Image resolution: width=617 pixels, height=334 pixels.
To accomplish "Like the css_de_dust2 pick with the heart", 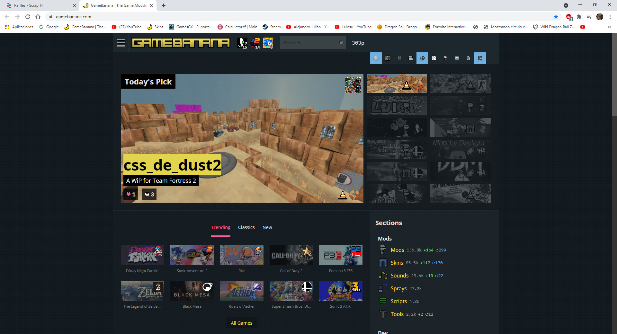I will pos(130,194).
